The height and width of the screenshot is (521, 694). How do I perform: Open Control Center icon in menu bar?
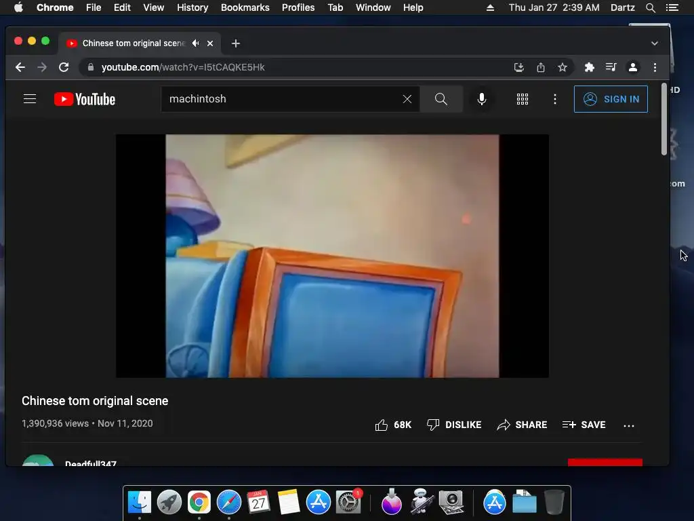[x=672, y=7]
